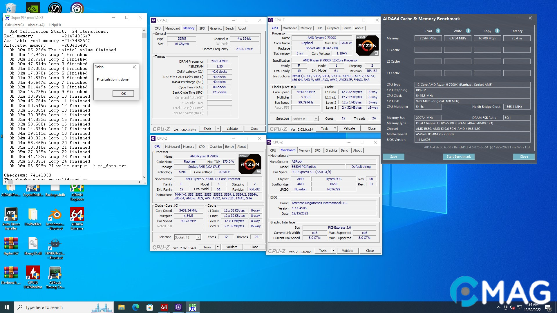Select the Super PI icon on the taskbar
Image resolution: width=557 pixels, height=313 pixels.
(x=192, y=307)
